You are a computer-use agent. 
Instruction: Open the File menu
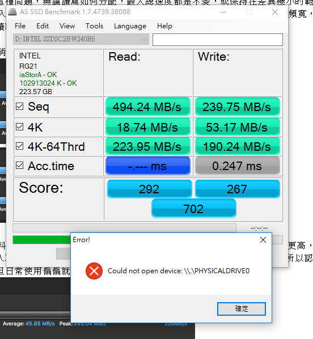(x=20, y=26)
